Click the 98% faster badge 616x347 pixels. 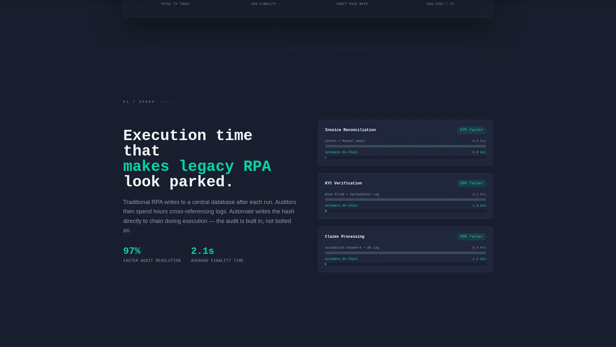click(x=471, y=183)
